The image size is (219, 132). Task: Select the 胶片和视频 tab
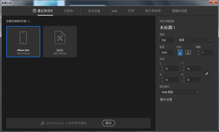(x=153, y=11)
